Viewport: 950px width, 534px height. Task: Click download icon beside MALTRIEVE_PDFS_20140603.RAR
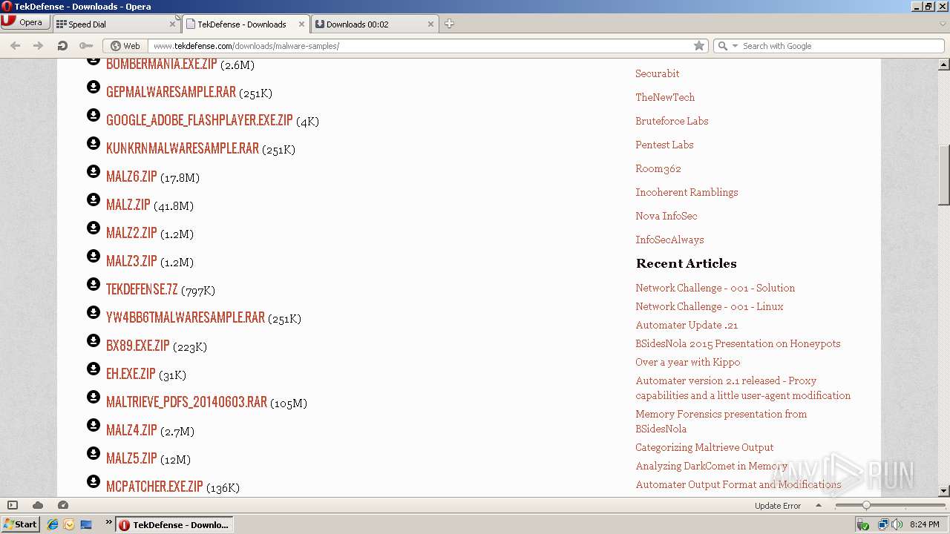pos(94,397)
